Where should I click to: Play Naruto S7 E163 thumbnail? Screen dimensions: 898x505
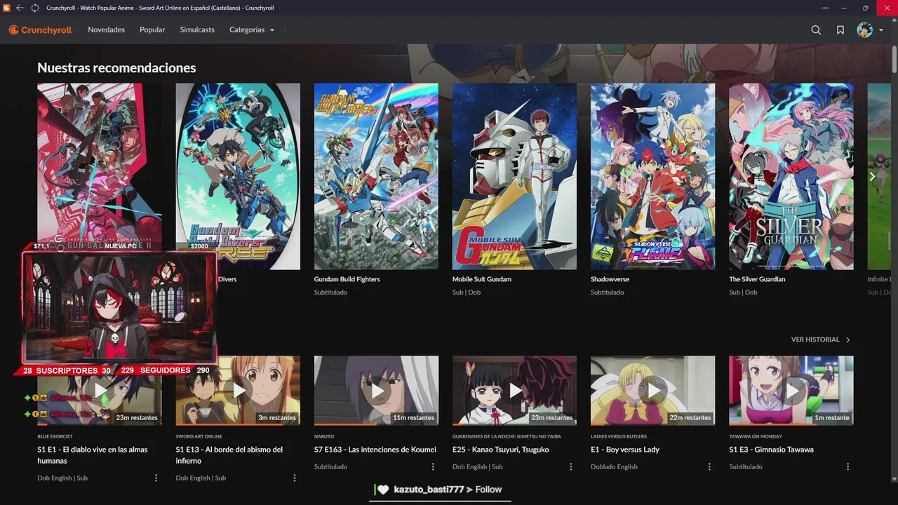point(376,390)
